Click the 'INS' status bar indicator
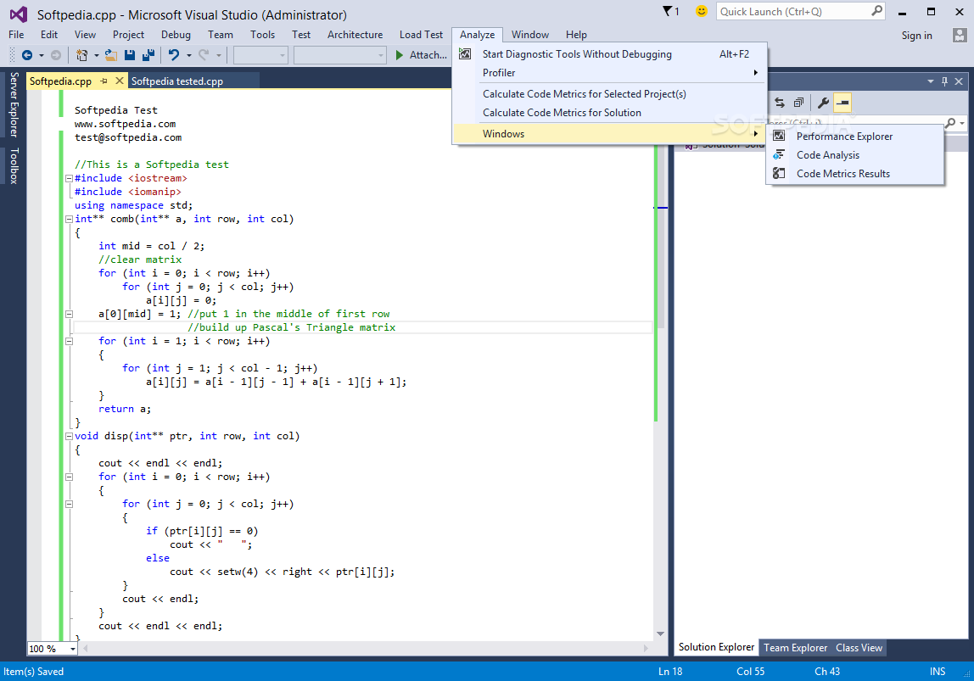This screenshot has height=681, width=974. point(938,672)
